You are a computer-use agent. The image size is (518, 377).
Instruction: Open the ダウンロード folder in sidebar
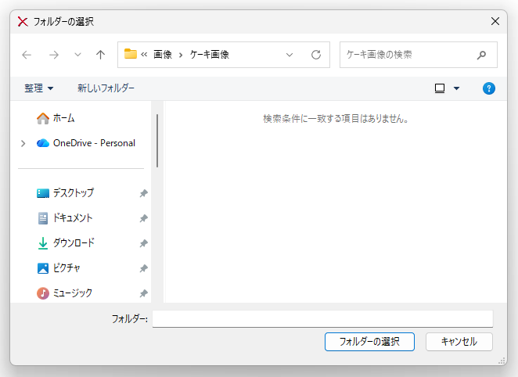74,243
